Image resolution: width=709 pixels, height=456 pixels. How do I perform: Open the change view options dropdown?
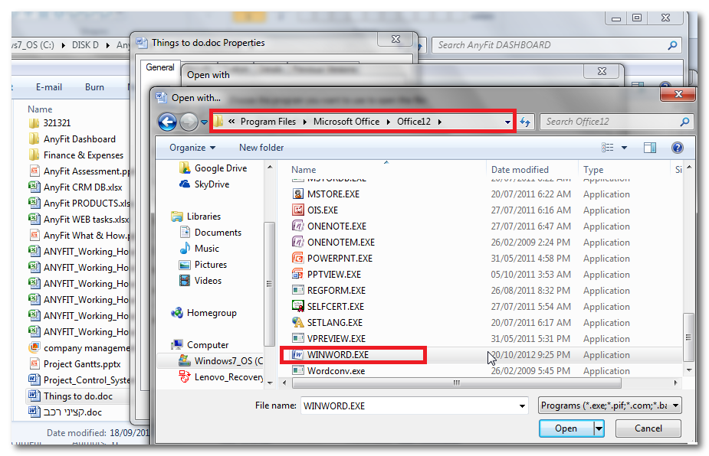tap(624, 148)
